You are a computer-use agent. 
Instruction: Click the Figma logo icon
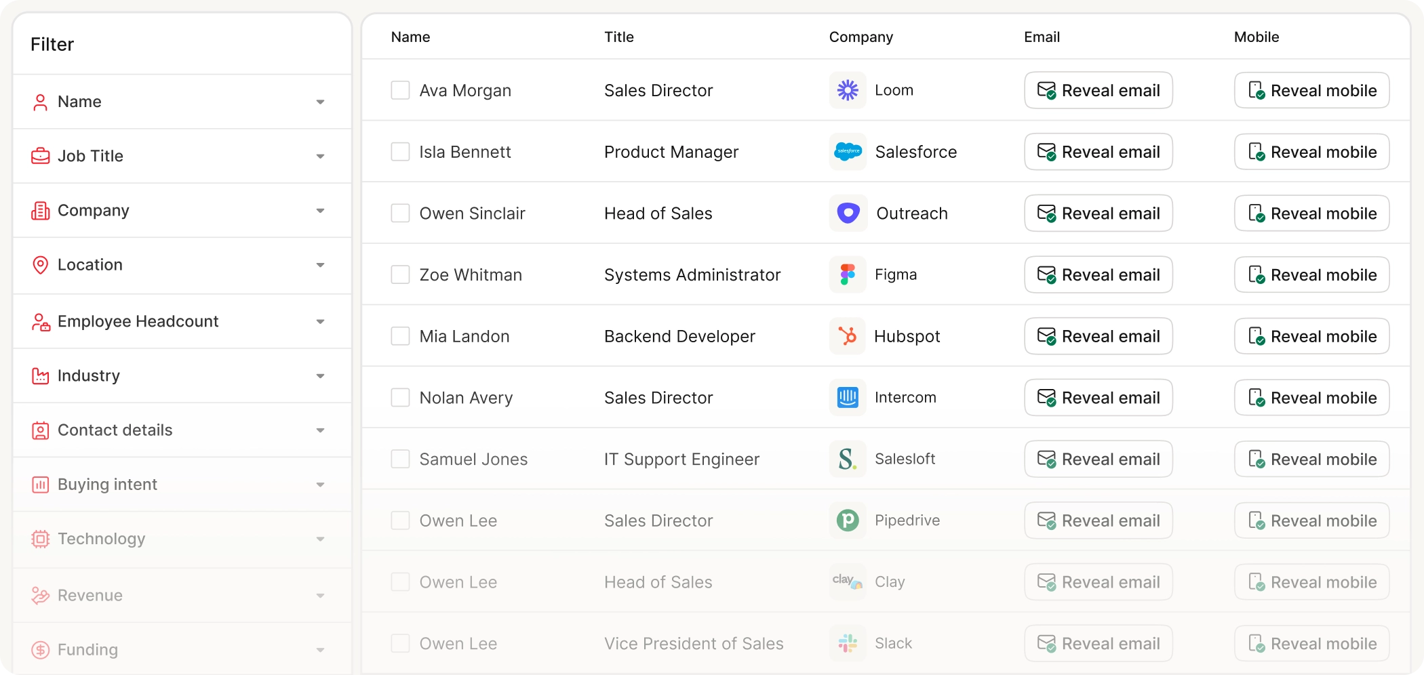click(x=848, y=274)
